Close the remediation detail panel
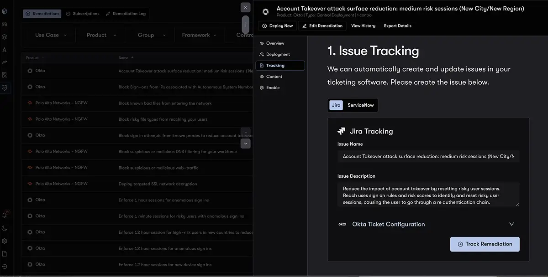The image size is (548, 277). pos(246,7)
